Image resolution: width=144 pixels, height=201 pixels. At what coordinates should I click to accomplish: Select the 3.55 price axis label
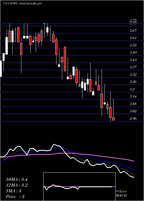tap(133, 45)
